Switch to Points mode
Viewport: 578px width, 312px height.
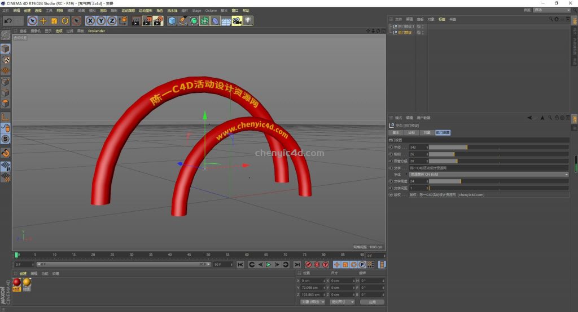5,82
